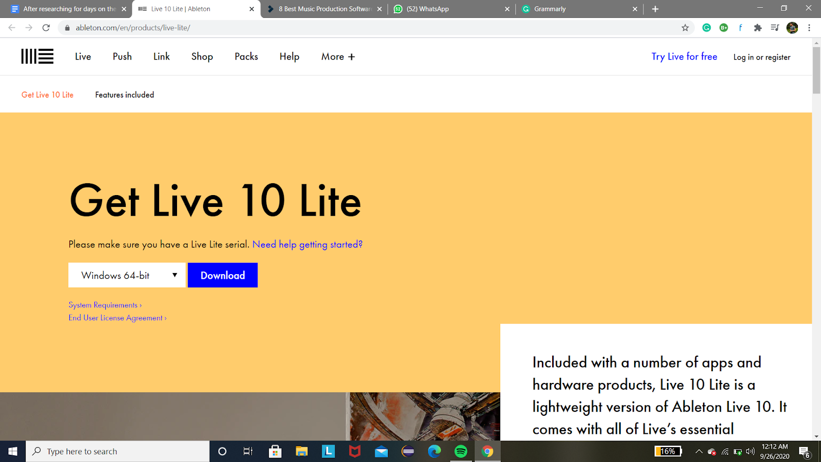Click the artwork photo below the Download section
Image resolution: width=821 pixels, height=462 pixels.
point(250,416)
